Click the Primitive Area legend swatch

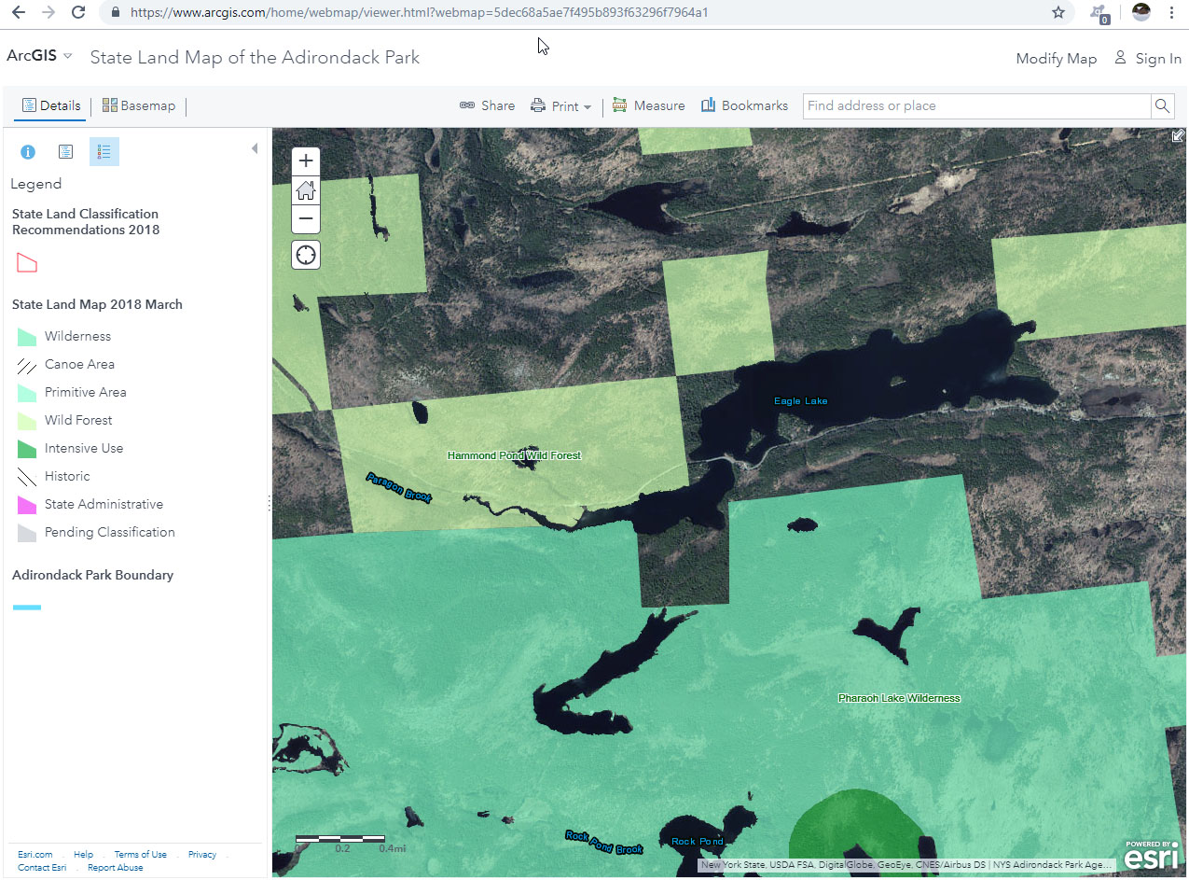(27, 393)
